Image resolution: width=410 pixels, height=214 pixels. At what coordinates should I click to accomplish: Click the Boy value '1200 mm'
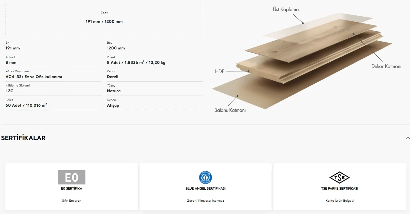[x=116, y=48]
